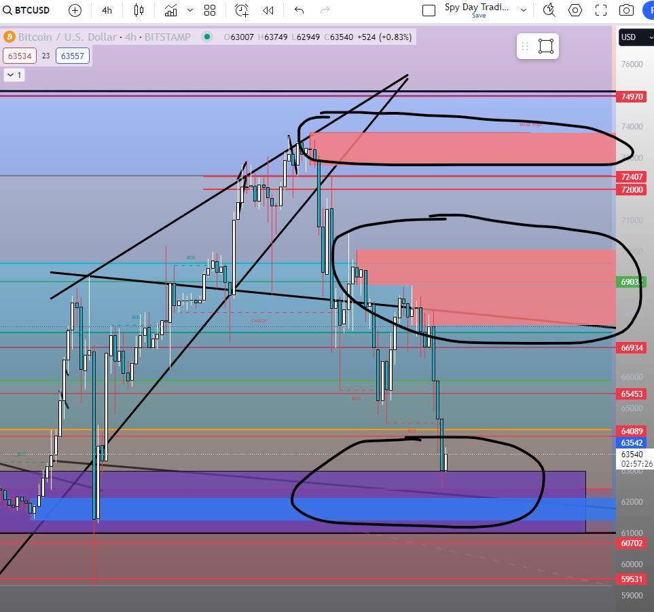Open candlestick chart type selector
The image size is (654, 612).
[x=139, y=10]
